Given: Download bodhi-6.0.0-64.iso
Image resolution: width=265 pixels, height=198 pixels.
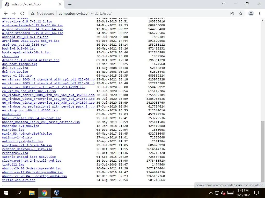Looking at the screenshot, I should click(19, 48).
